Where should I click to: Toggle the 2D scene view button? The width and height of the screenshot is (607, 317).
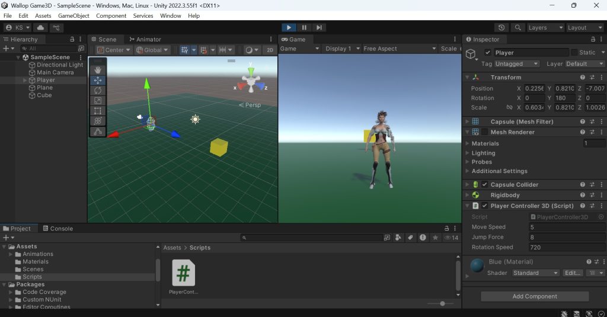coord(270,50)
